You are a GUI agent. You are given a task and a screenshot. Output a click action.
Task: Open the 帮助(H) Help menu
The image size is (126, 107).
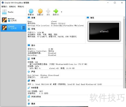click(x=21, y=7)
